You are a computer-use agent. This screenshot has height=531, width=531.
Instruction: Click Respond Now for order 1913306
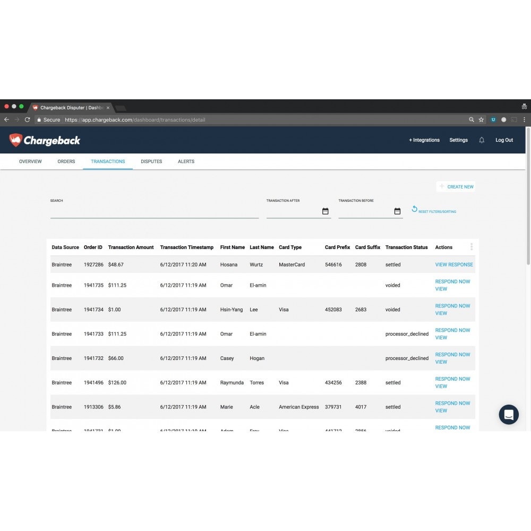[452, 404]
